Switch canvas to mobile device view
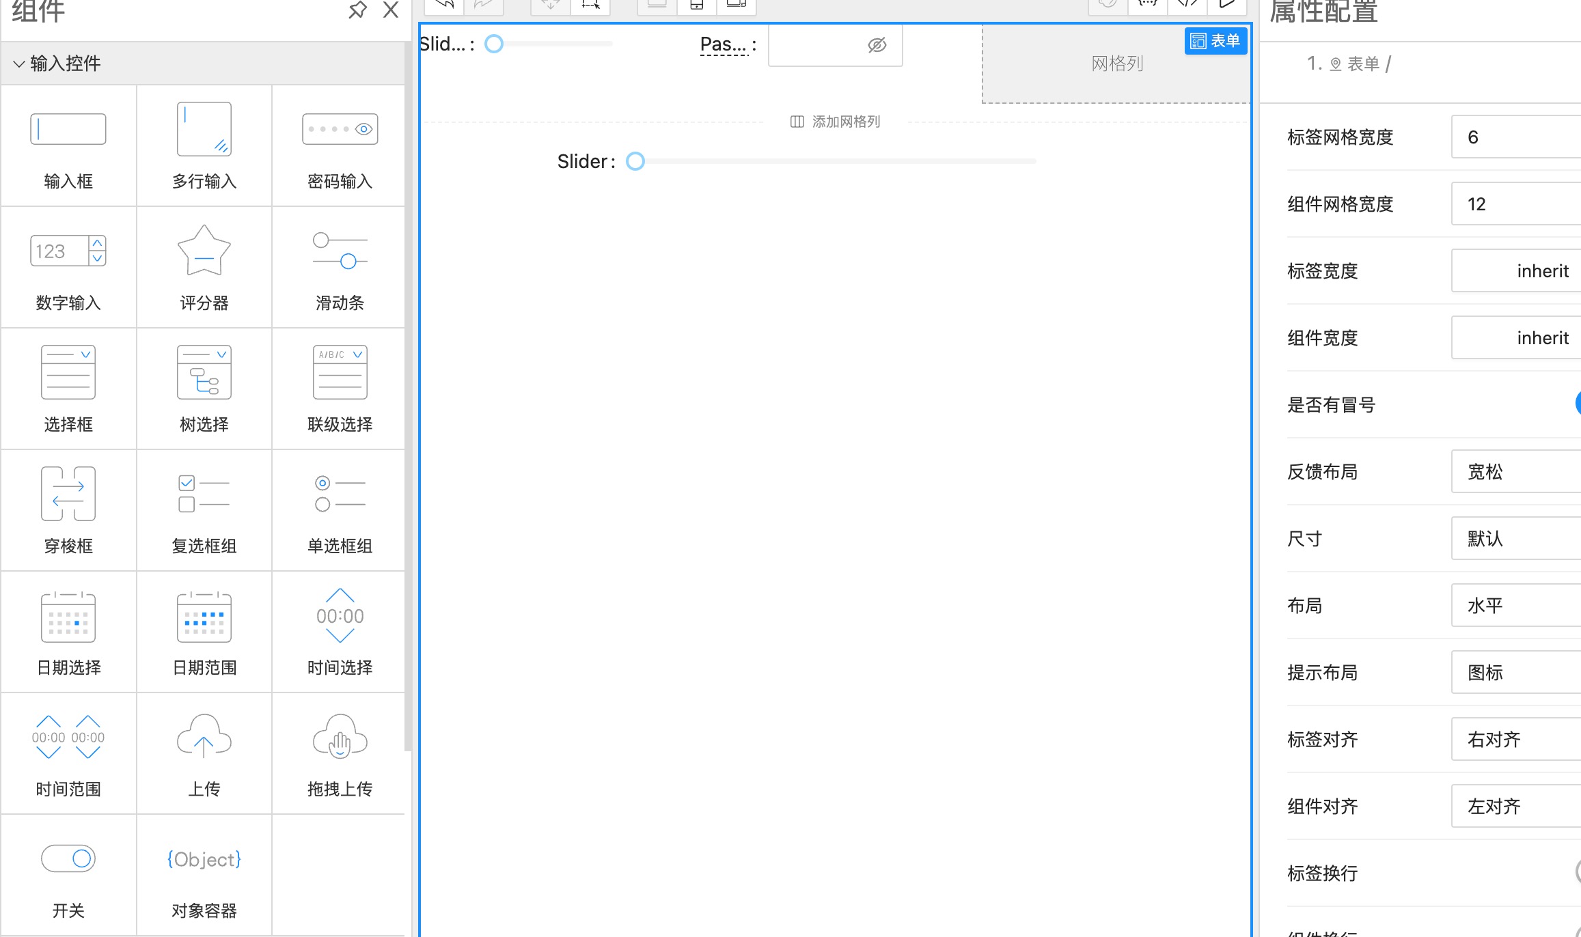The height and width of the screenshot is (937, 1581). (x=697, y=5)
